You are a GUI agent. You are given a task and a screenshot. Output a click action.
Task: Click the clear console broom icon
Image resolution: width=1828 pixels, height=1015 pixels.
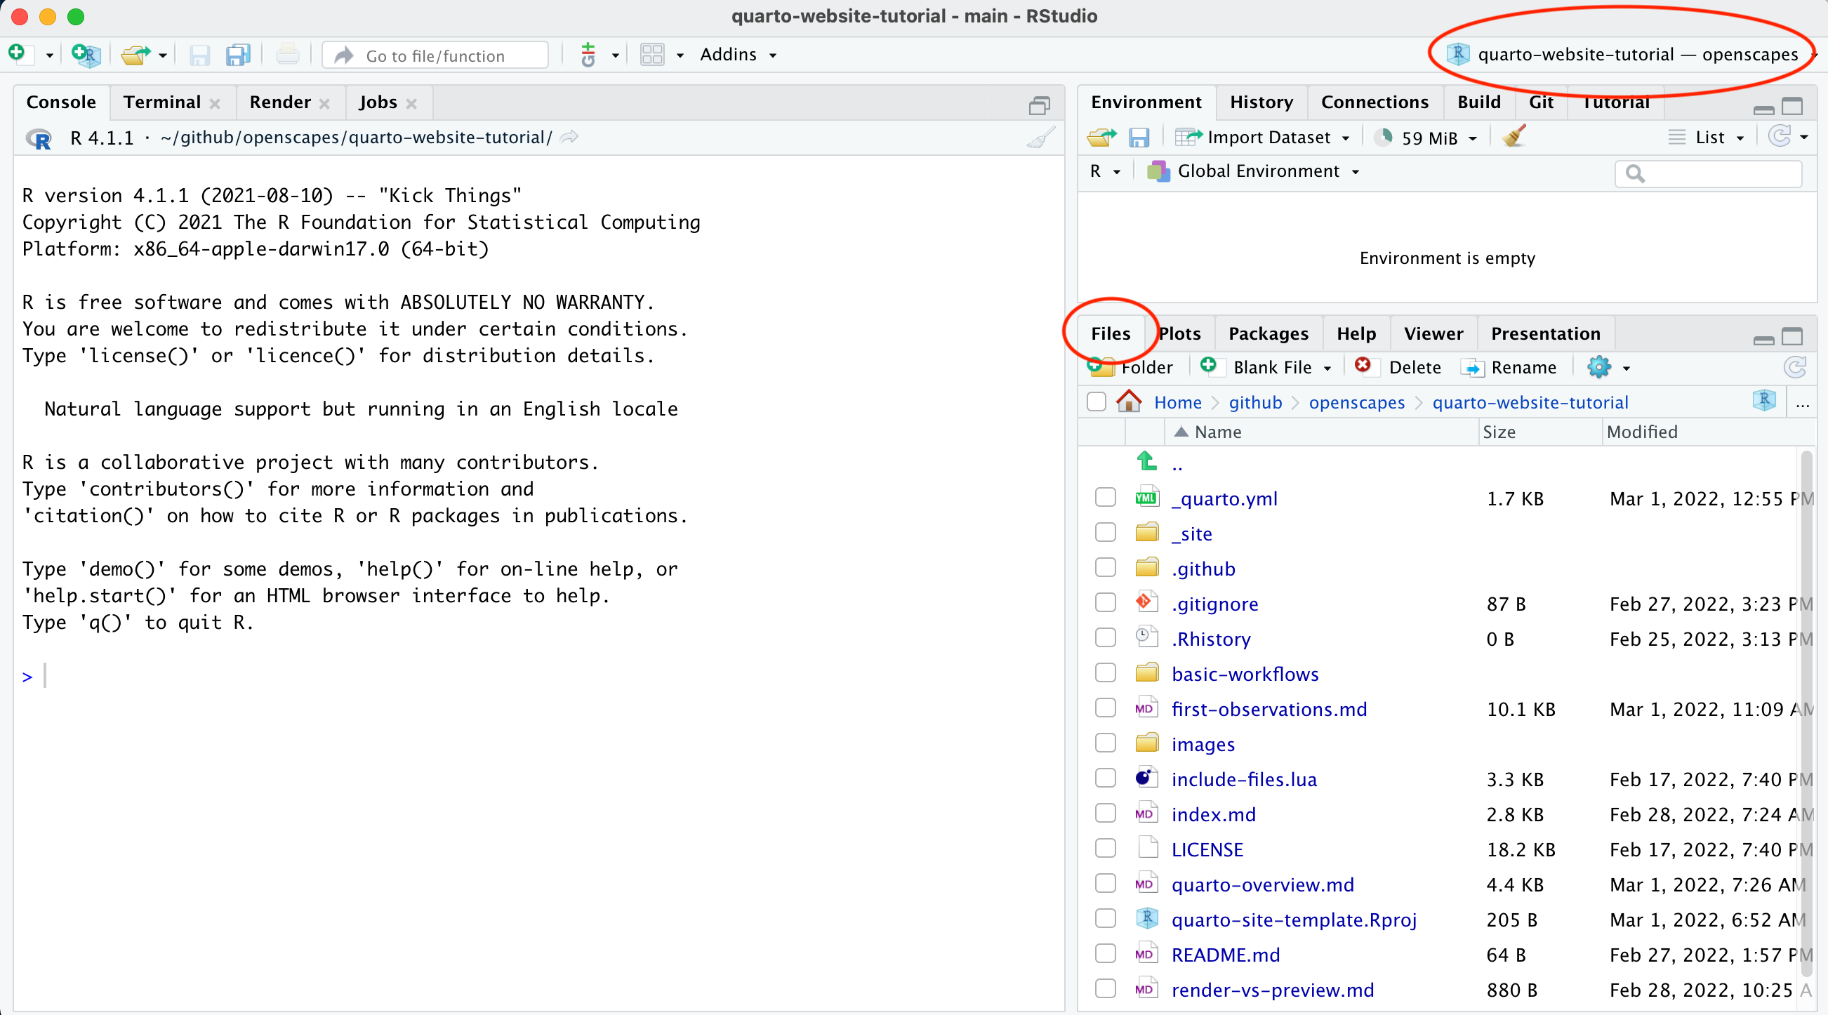pos(1040,138)
